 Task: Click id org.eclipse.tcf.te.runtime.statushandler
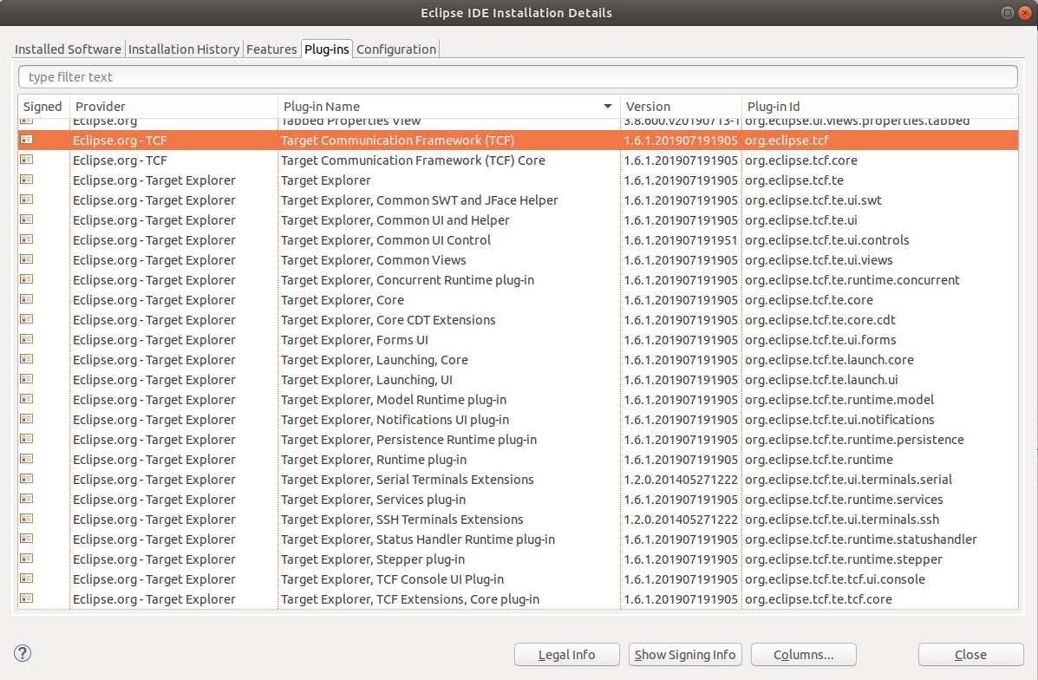click(x=860, y=539)
